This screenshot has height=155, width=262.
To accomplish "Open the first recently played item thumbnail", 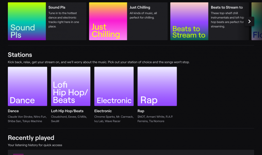I will click(18, 154).
